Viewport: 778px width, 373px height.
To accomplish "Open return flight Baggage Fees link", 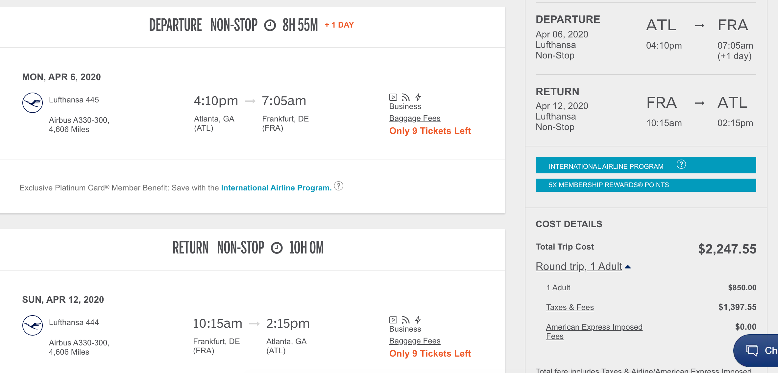I will [415, 341].
